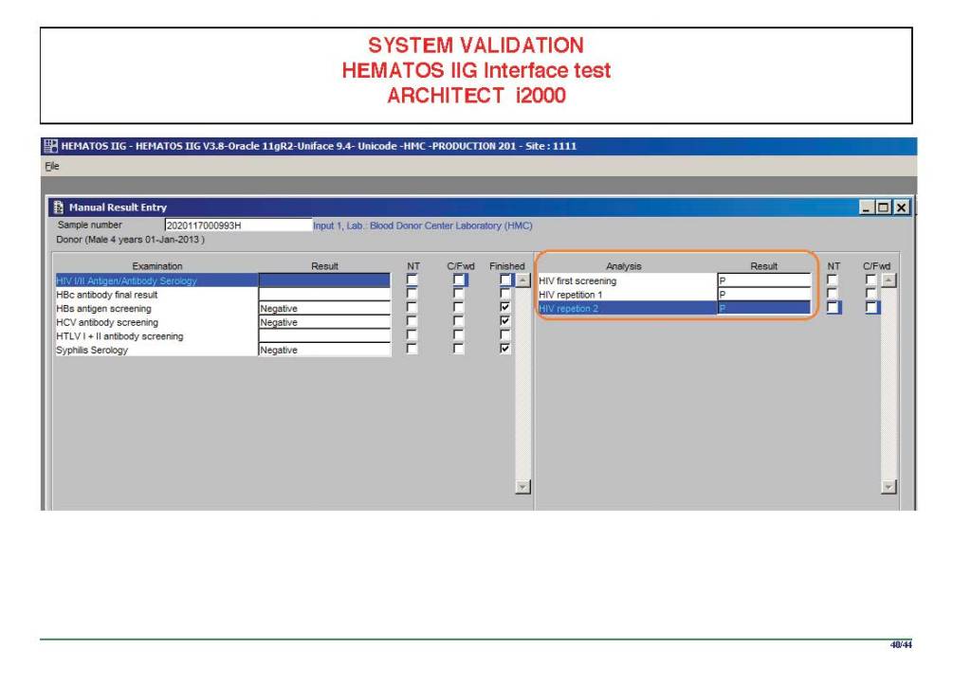Check NT for HIV first screening
The image size is (971, 686).
[833, 280]
